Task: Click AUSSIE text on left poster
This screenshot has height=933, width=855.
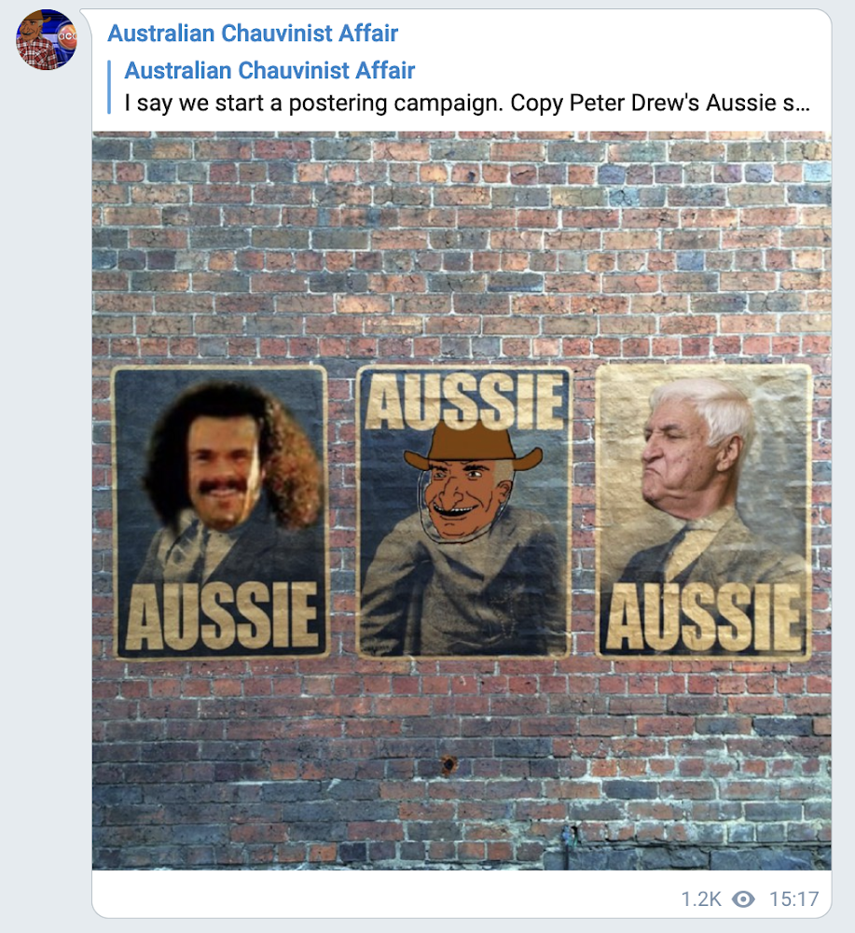Action: point(221,616)
